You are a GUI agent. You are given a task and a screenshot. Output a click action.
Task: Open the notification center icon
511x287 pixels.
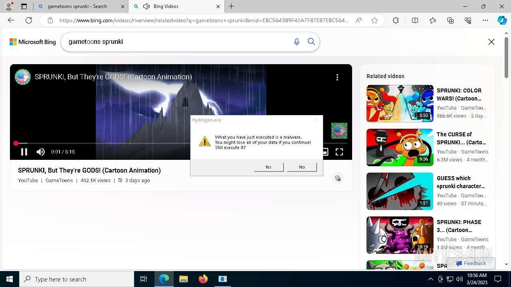pyautogui.click(x=498, y=279)
